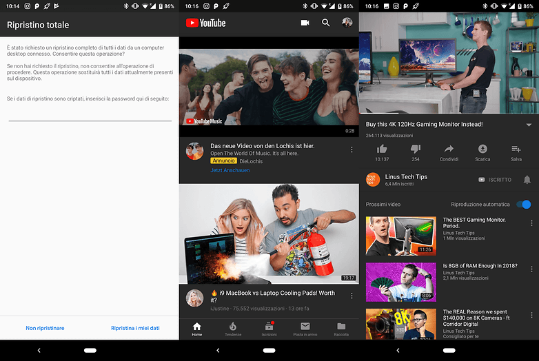Tap title 'Buy this 4K 120Hz Gaming Monitor Instead!'
The width and height of the screenshot is (539, 361).
[424, 124]
